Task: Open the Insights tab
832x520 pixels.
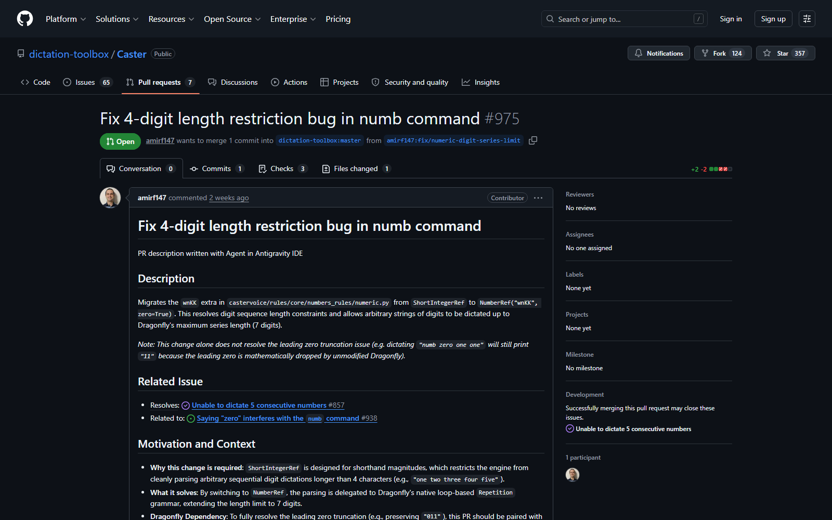Action: click(480, 82)
